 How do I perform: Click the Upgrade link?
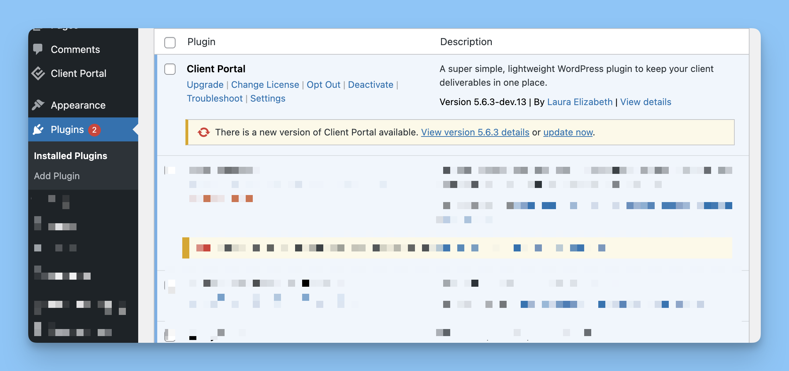point(205,85)
